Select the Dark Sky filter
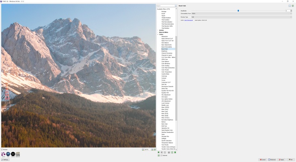 click(164, 84)
